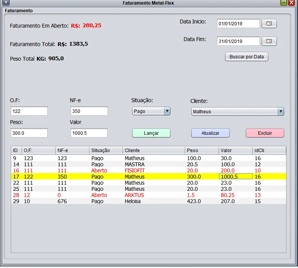
Task: Focus the Valor input field
Action: tap(89, 133)
